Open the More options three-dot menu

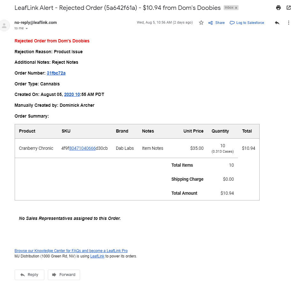(x=288, y=23)
